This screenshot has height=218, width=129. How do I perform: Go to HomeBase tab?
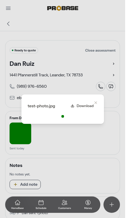click(18, 205)
